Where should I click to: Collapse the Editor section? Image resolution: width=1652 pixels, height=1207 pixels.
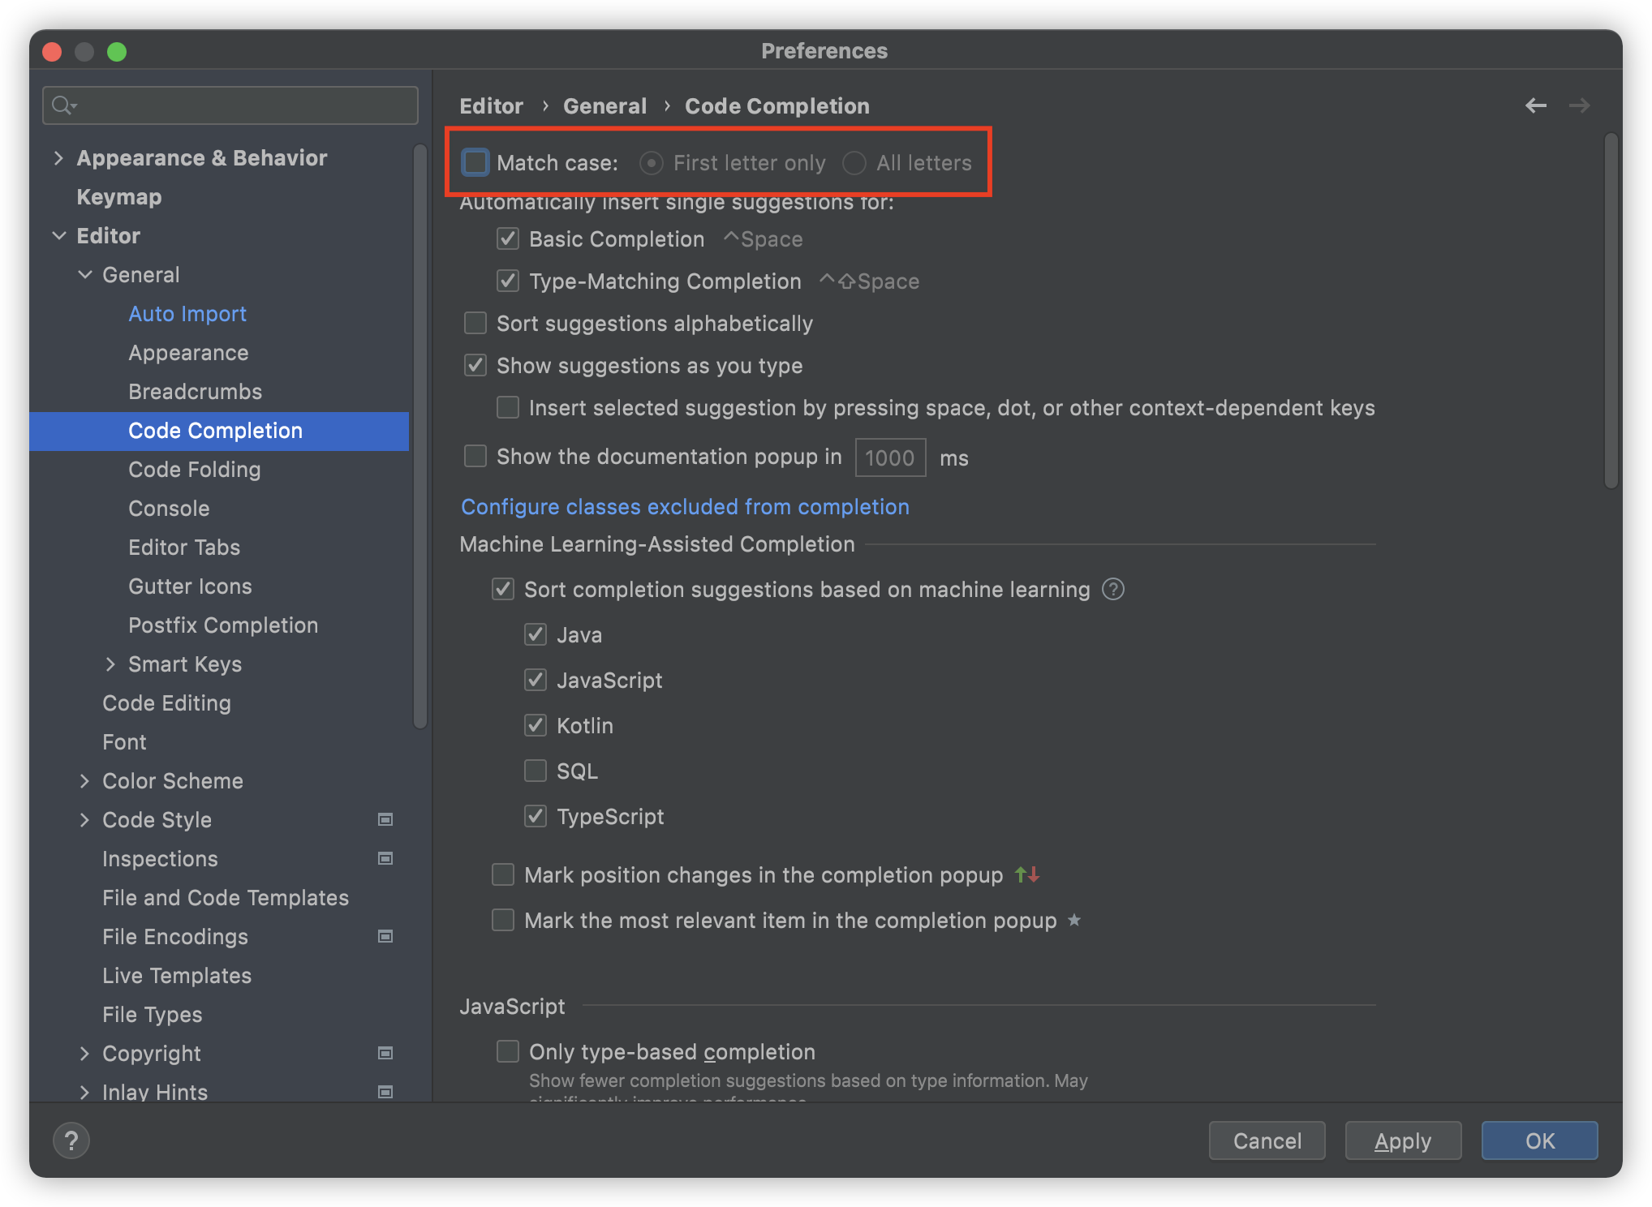[59, 236]
